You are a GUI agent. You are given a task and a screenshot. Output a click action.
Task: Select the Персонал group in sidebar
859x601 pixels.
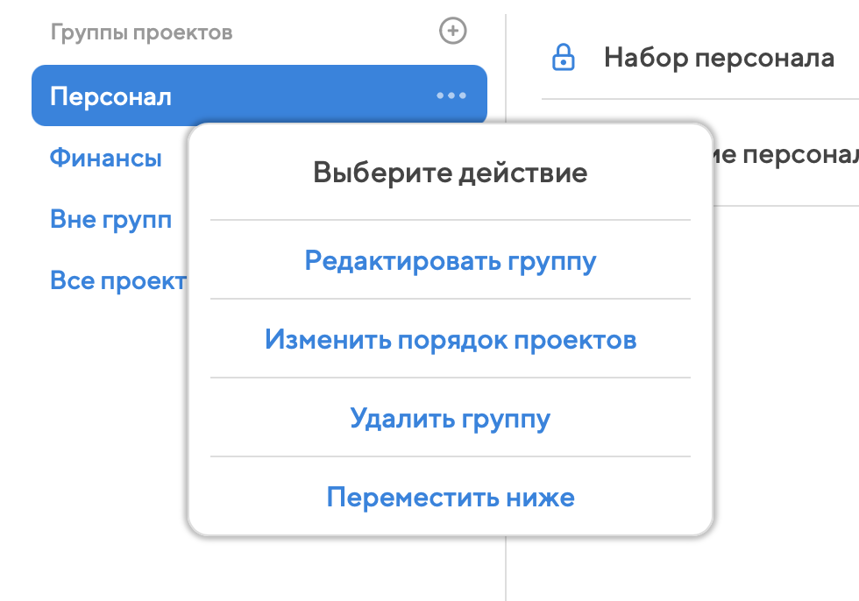[110, 96]
